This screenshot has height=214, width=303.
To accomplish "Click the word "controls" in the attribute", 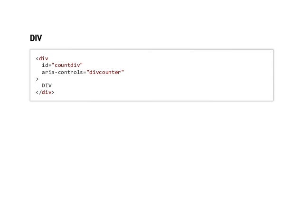I will tap(70, 72).
